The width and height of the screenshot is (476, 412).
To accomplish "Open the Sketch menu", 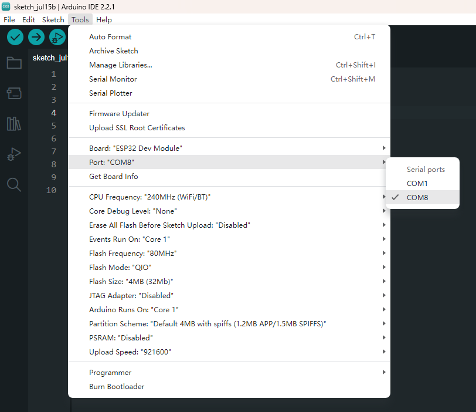I will (53, 20).
